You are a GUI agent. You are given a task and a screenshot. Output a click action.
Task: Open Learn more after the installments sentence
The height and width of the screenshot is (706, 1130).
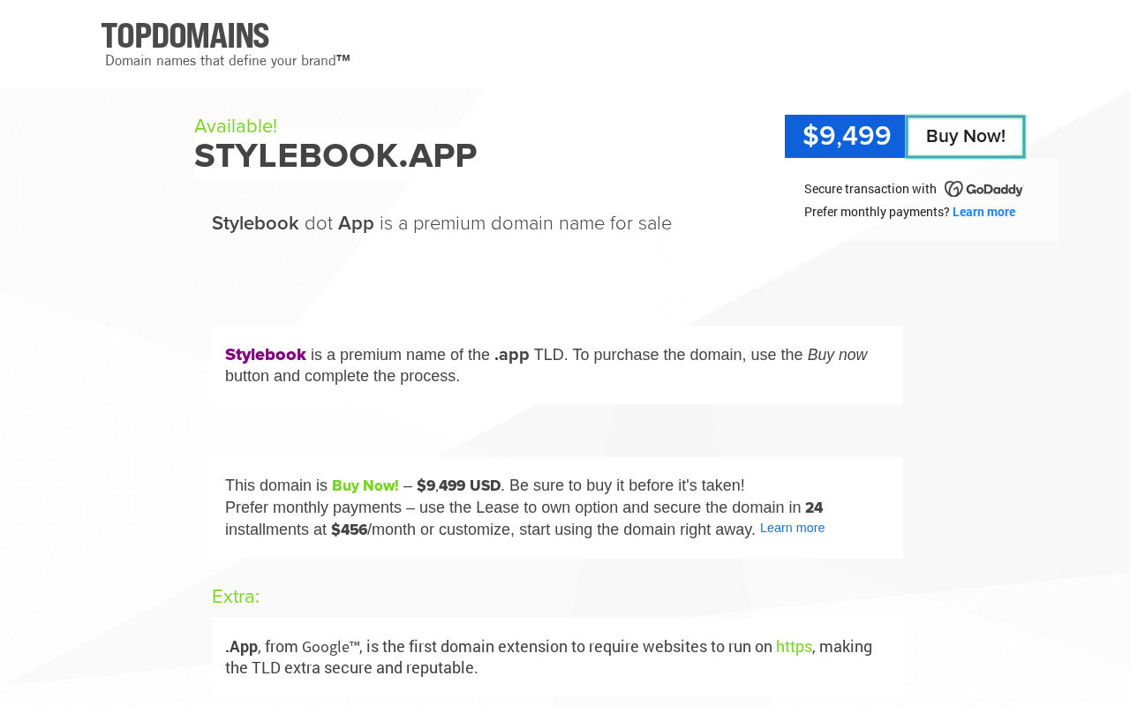pos(792,528)
